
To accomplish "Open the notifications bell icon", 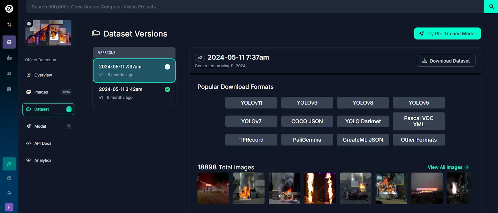I will (9, 193).
